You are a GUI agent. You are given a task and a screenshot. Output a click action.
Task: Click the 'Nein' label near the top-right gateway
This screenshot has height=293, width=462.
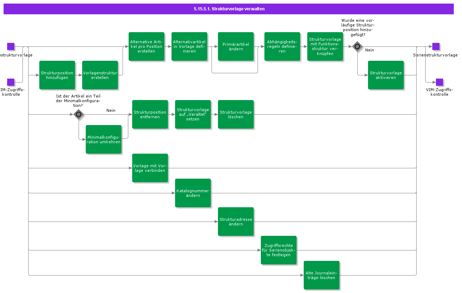pyautogui.click(x=369, y=50)
